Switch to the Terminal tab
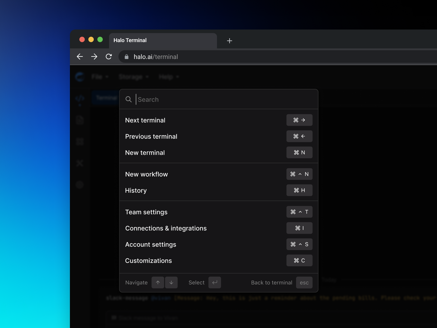The image size is (437, 328). 106,98
